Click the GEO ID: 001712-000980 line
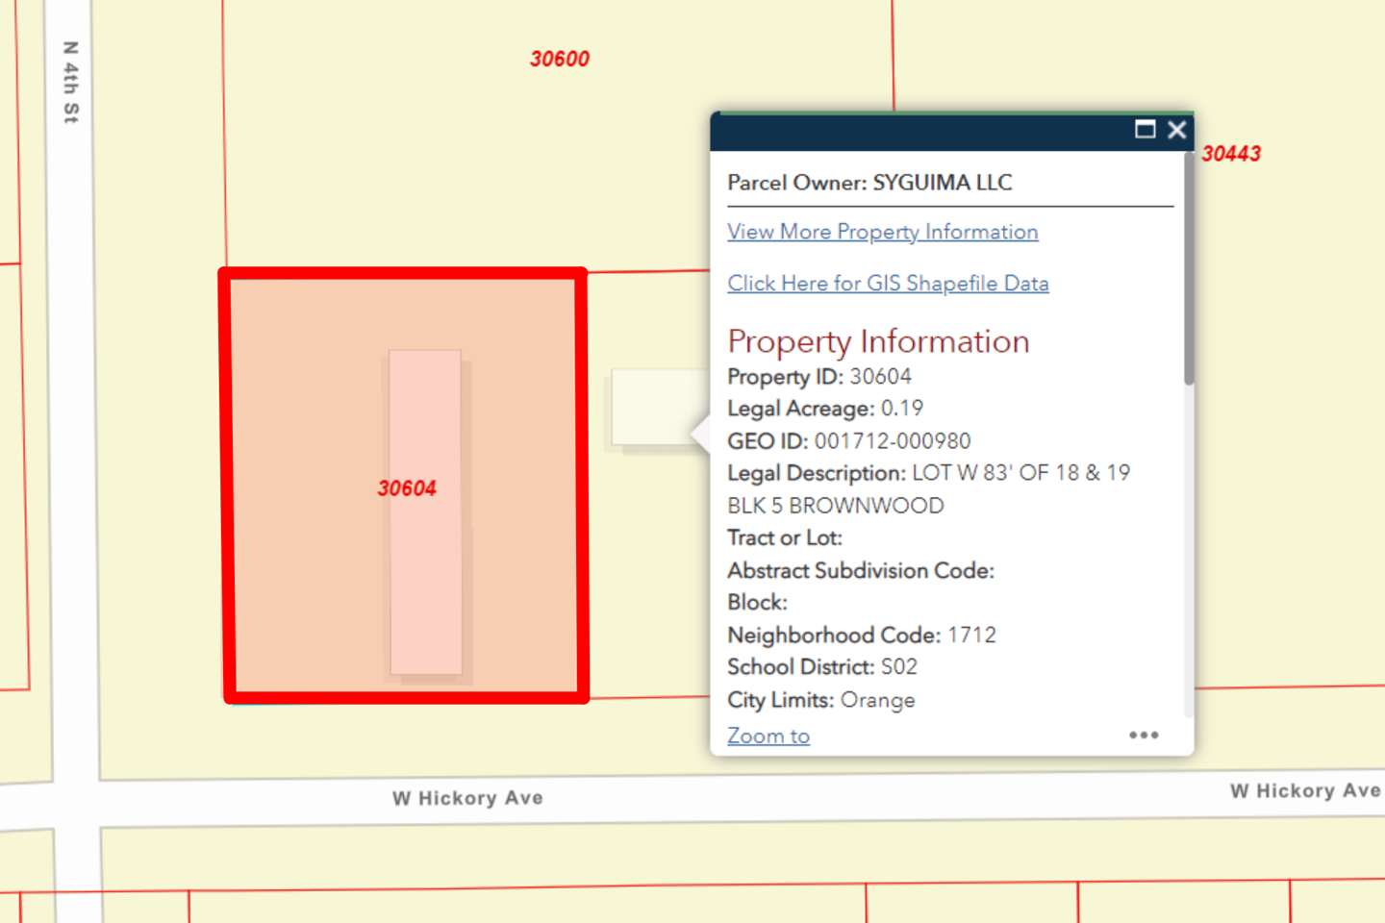 pyautogui.click(x=849, y=441)
